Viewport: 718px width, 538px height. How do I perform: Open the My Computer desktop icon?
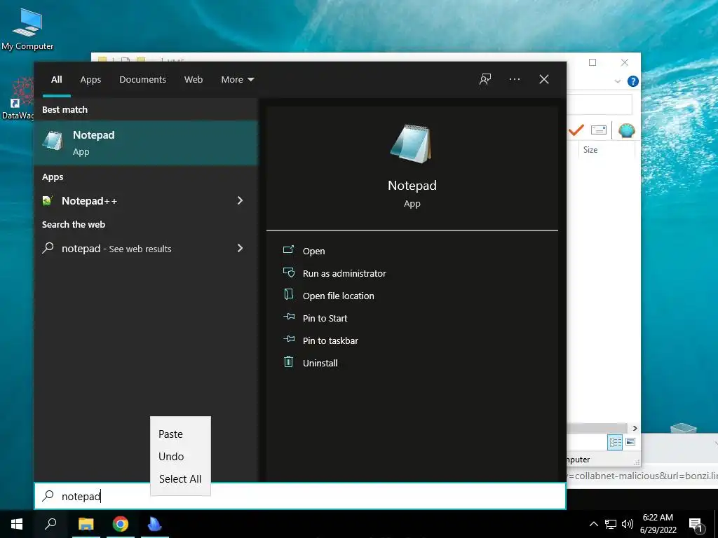click(x=27, y=29)
